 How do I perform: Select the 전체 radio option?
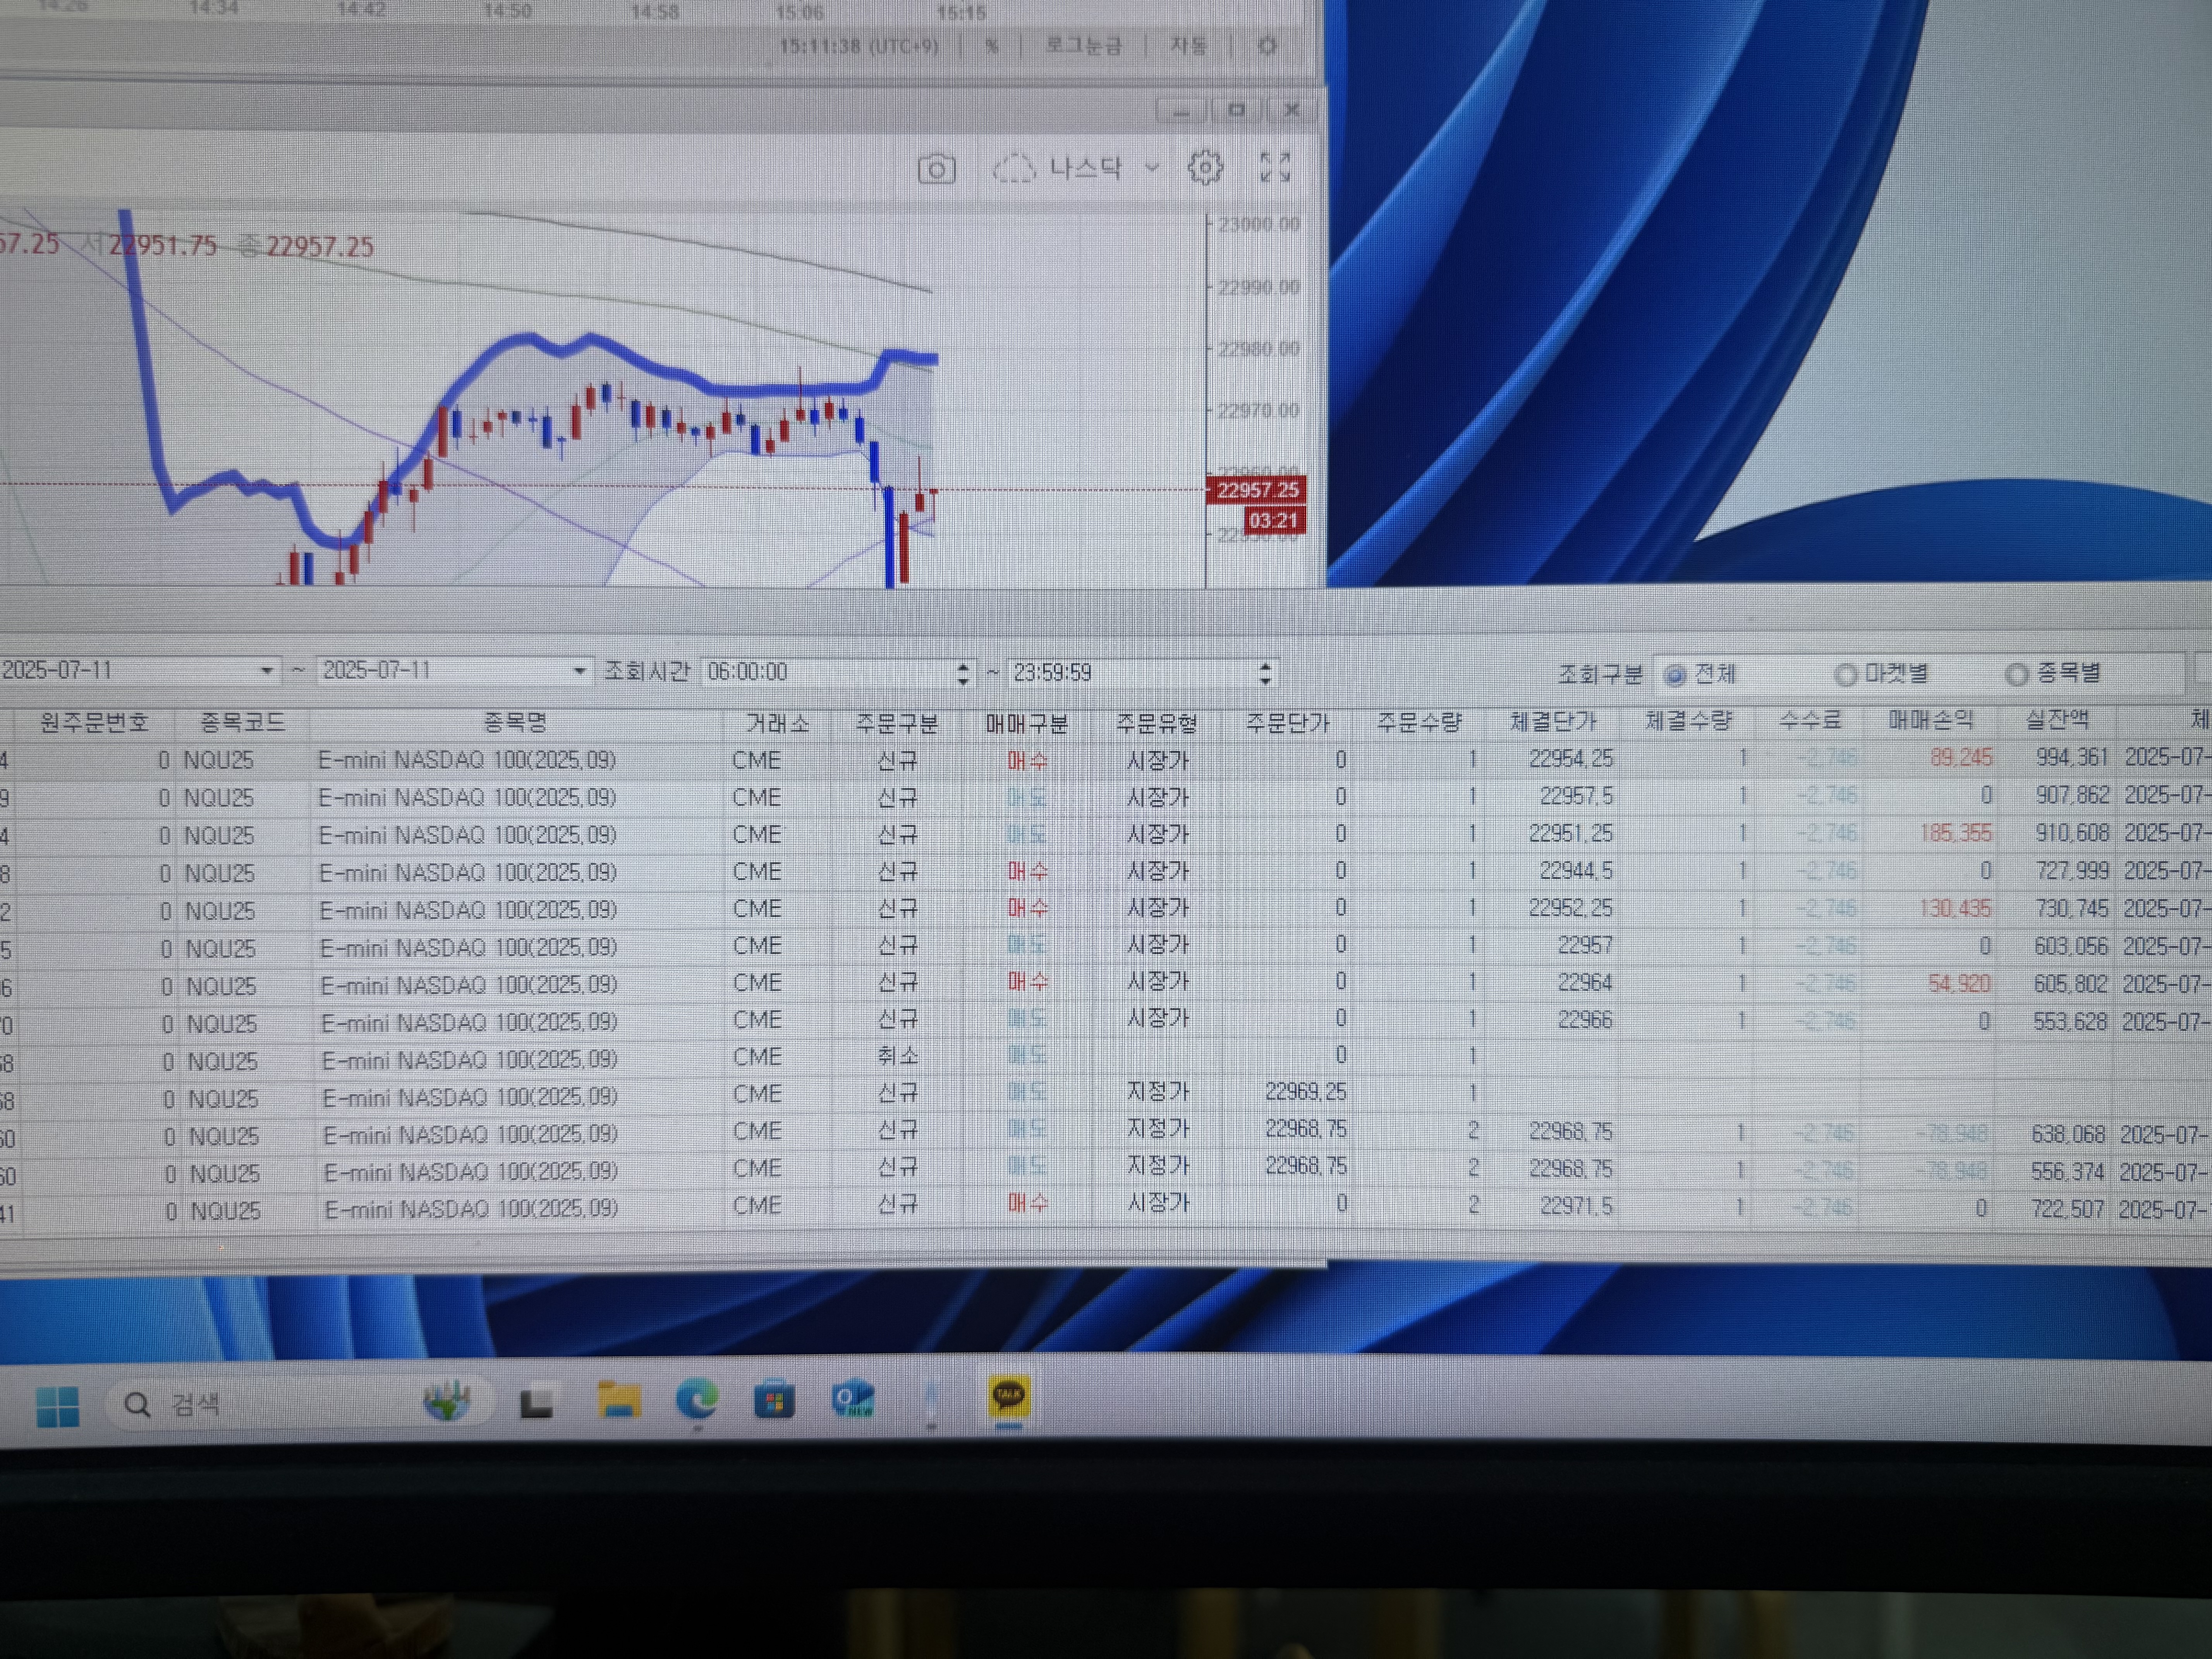point(1674,676)
